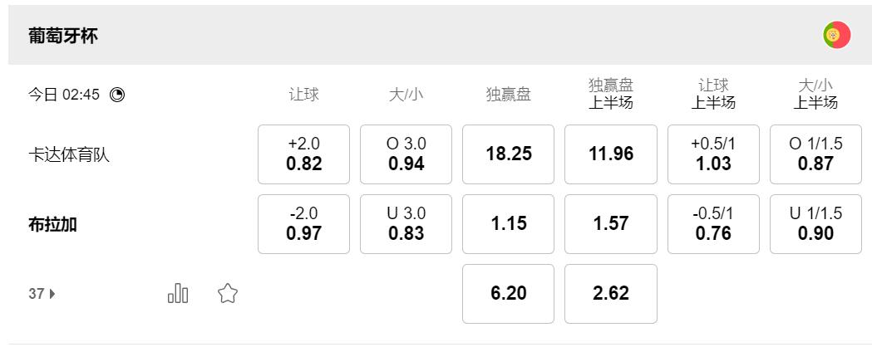Viewport: 872px width, 347px height.
Task: Select first-half 卡达体育队 win odds 11.96
Action: (x=610, y=154)
